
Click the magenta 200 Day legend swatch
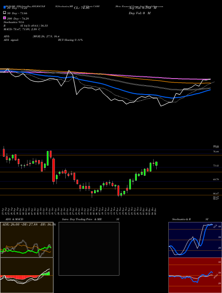[x=4, y=18]
